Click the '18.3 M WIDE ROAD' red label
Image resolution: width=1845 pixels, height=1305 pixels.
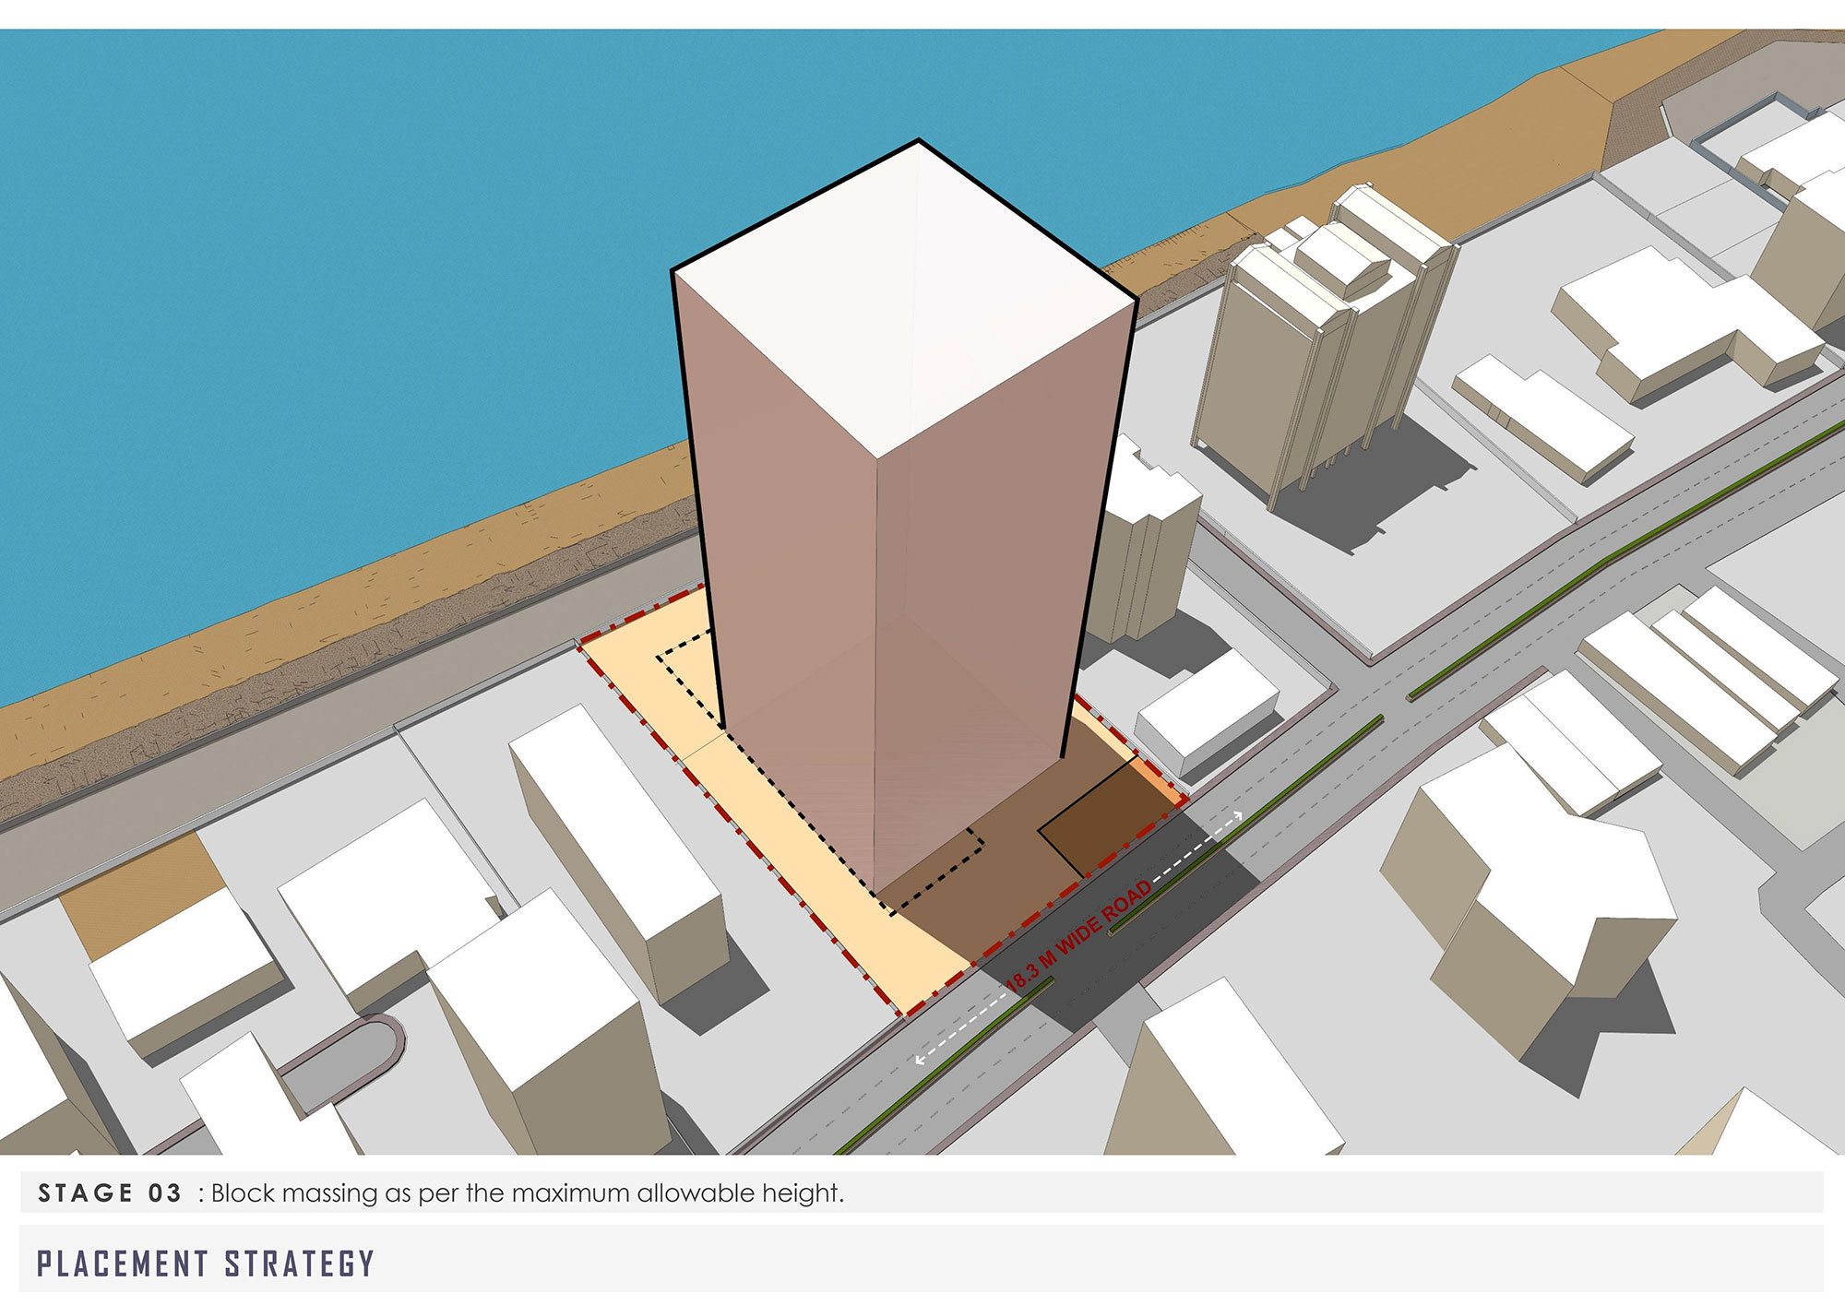1077,937
